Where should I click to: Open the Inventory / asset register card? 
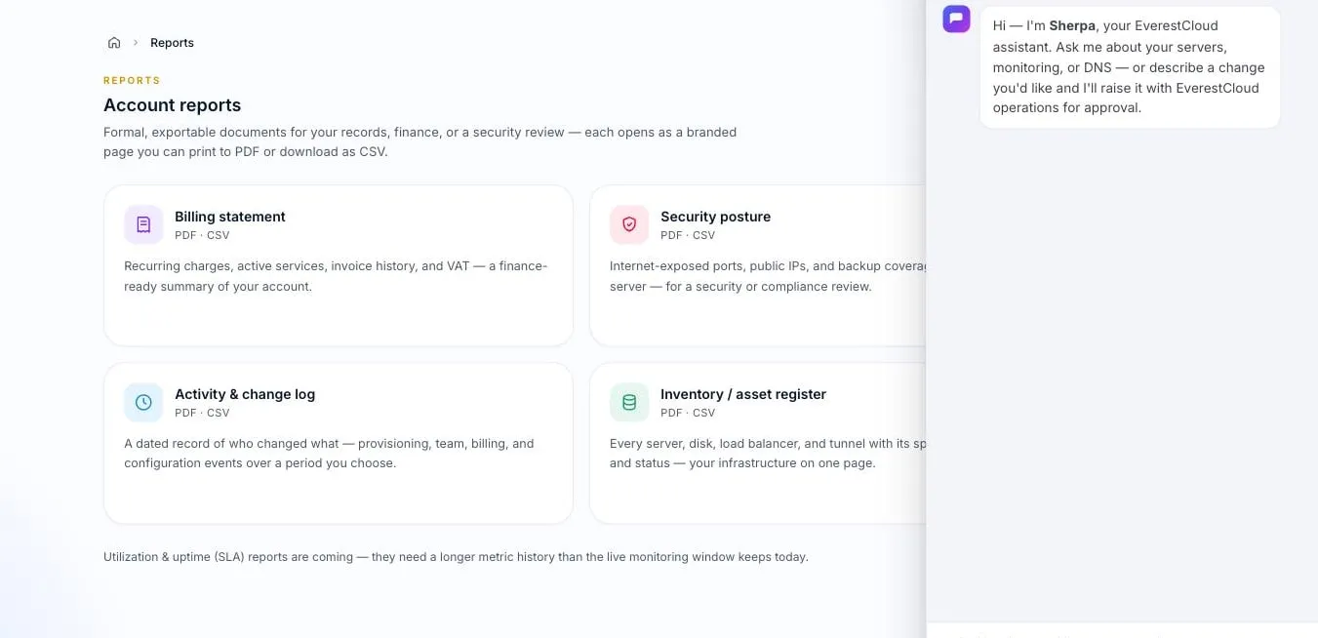758,443
